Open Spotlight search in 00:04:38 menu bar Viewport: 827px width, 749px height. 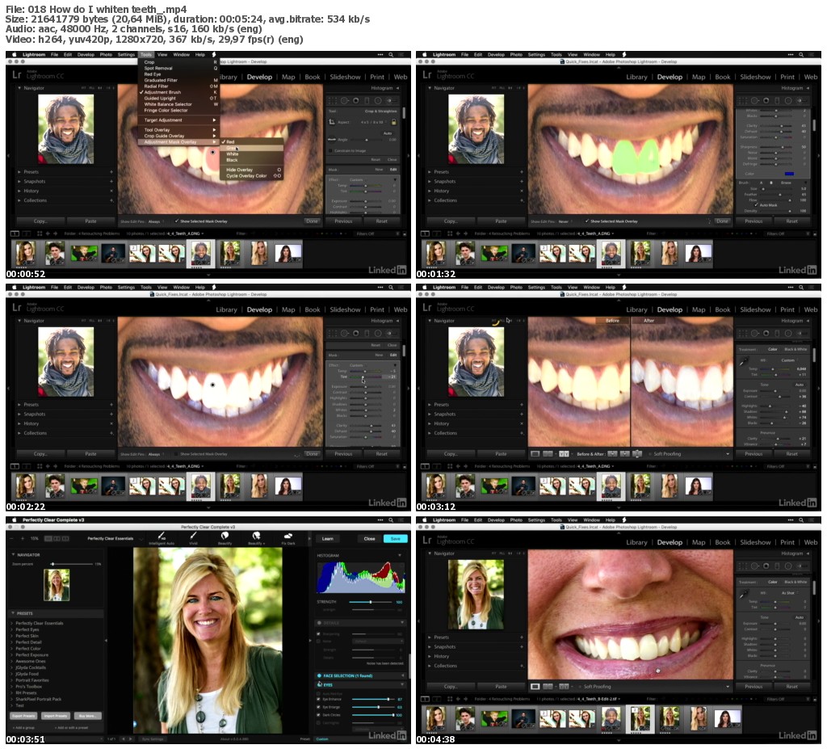(801, 520)
